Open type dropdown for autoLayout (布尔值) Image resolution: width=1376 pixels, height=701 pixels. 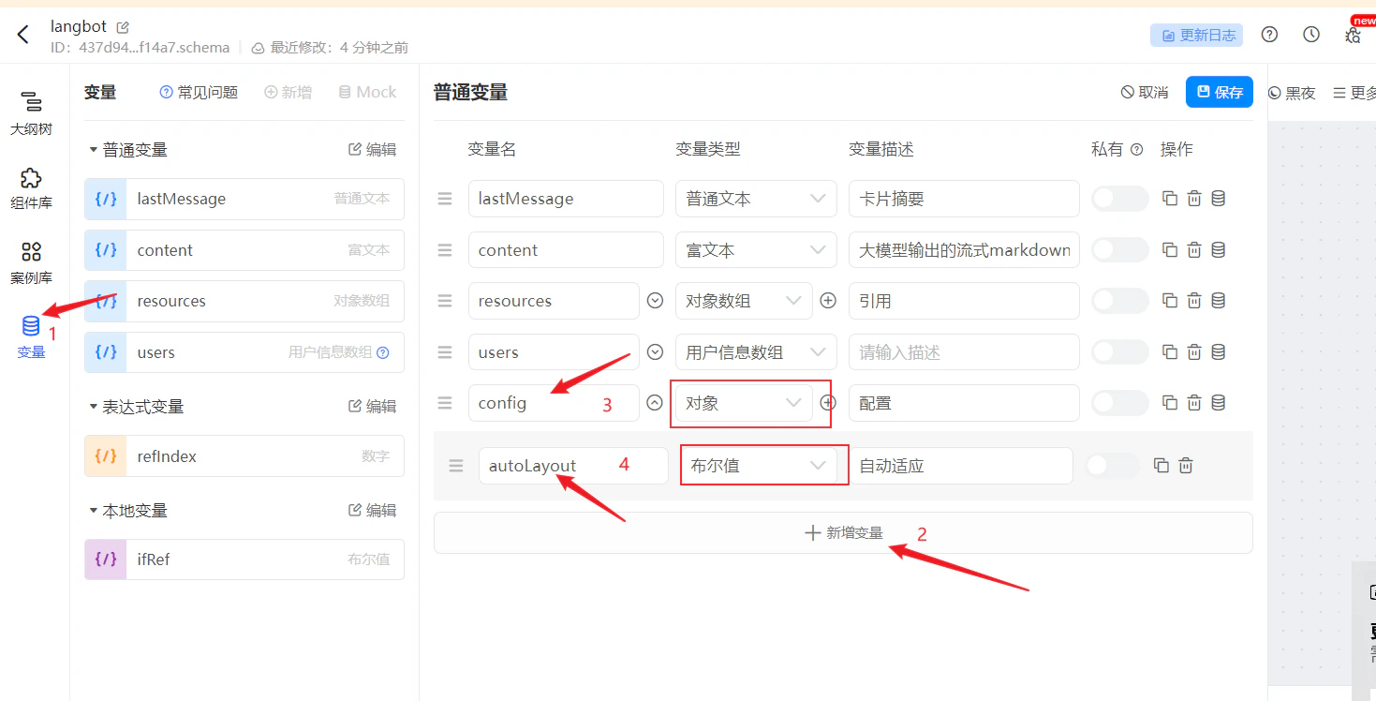tap(759, 466)
